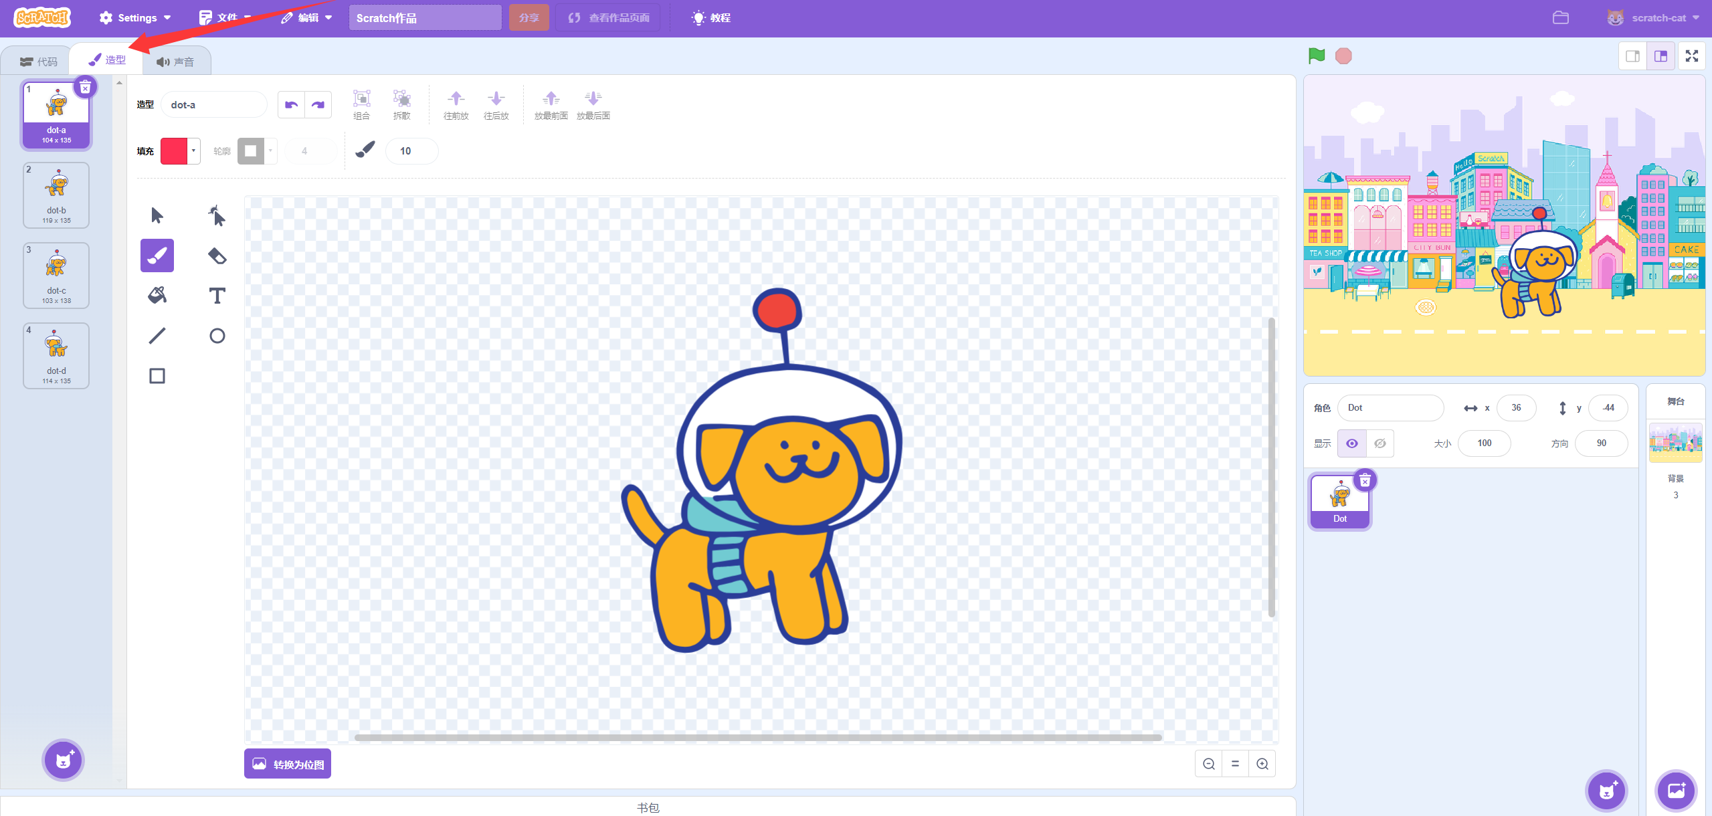Open the Settings dropdown
This screenshot has height=816, width=1712.
pos(134,17)
